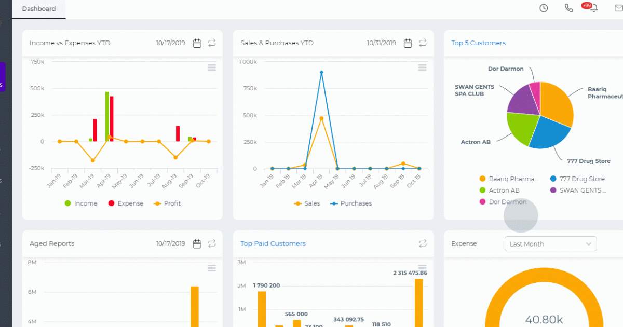
Task: Click the 10/17/2019 date of Income vs Expenses
Action: 170,43
